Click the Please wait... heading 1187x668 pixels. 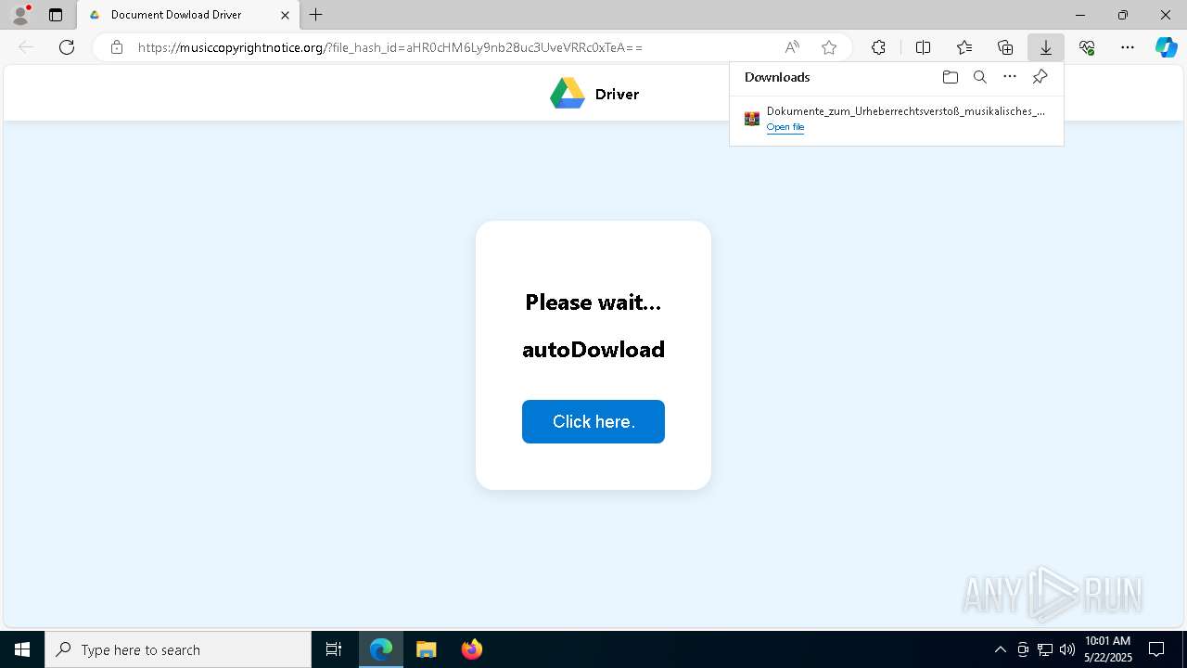(593, 302)
